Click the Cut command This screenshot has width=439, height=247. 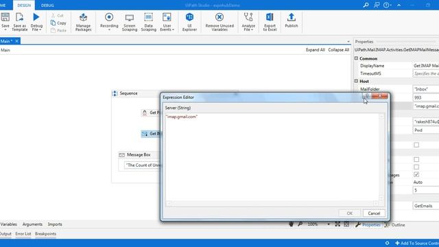point(58,15)
